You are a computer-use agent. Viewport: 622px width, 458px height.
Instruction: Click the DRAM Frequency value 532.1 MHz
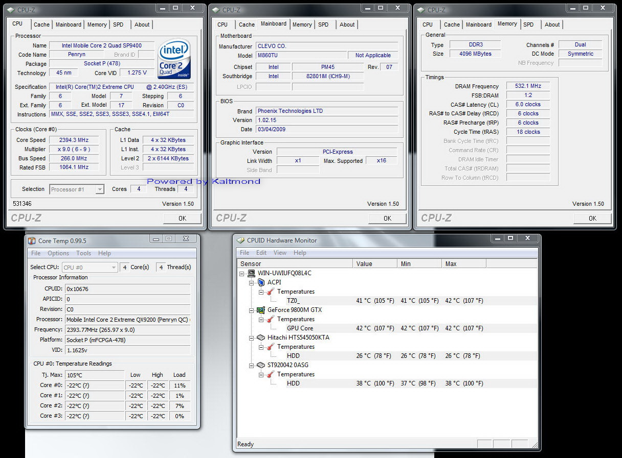tap(528, 86)
